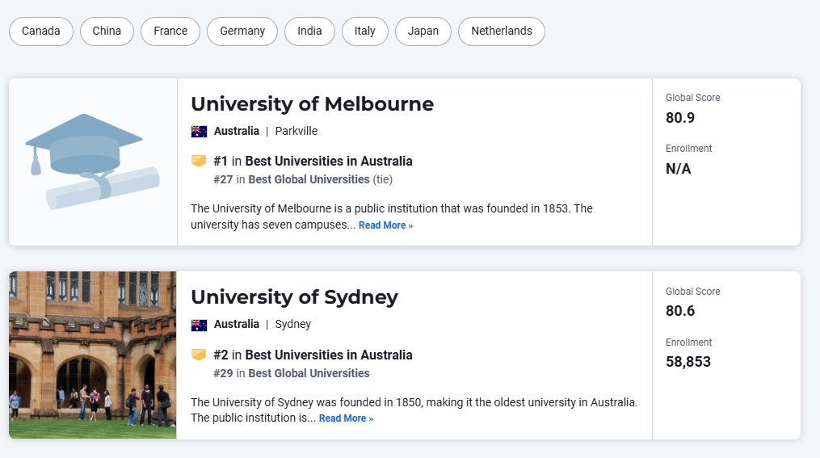Filter results by Netherlands
This screenshot has width=820, height=458.
[x=502, y=32]
